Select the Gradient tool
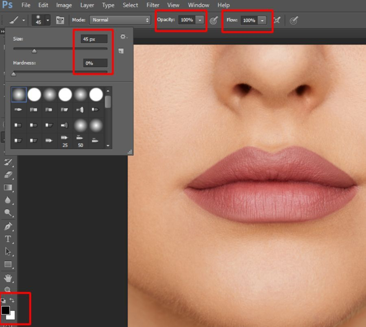The image size is (366, 327). [x=9, y=187]
